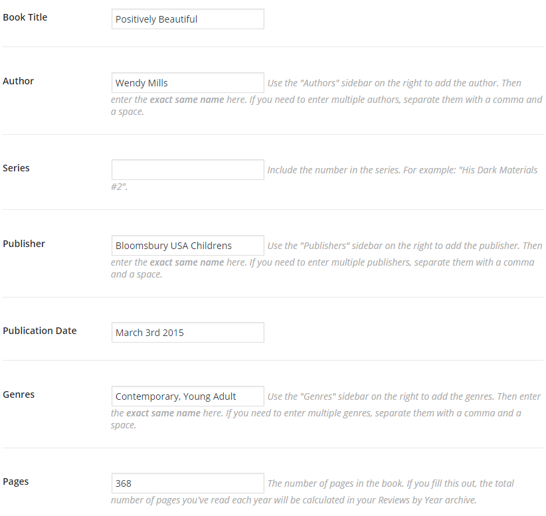
Task: Click the number of pages help text
Action: pyautogui.click(x=312, y=491)
